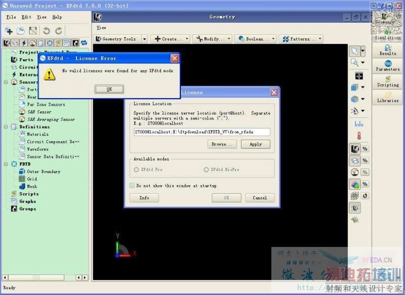405x295 pixels.
Task: Switch to the Parameters workspace tab
Action: 387,66
